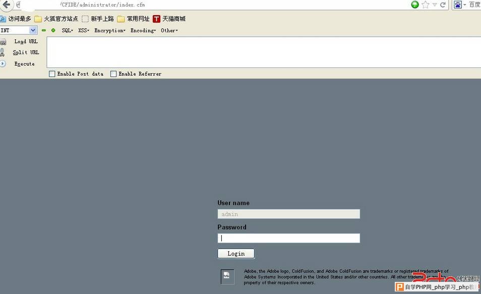Reload the page with the refresh icon
This screenshot has width=481, height=294.
click(x=443, y=5)
